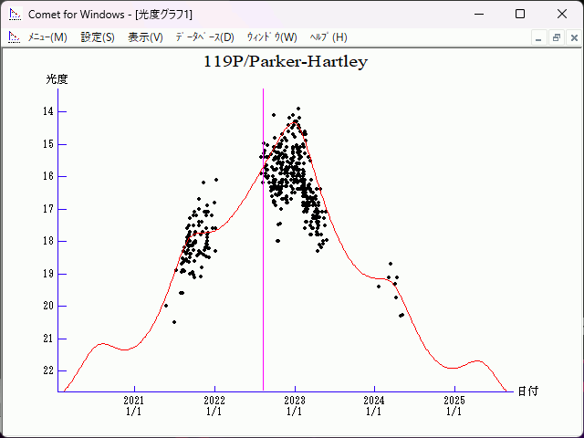Open the メニュー(M) menu

click(x=47, y=37)
